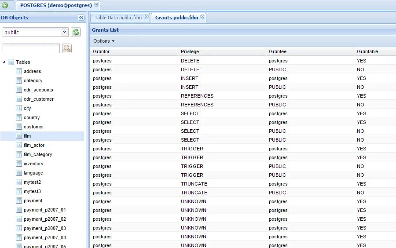Select the address table
The height and width of the screenshot is (248, 396).
(32, 71)
